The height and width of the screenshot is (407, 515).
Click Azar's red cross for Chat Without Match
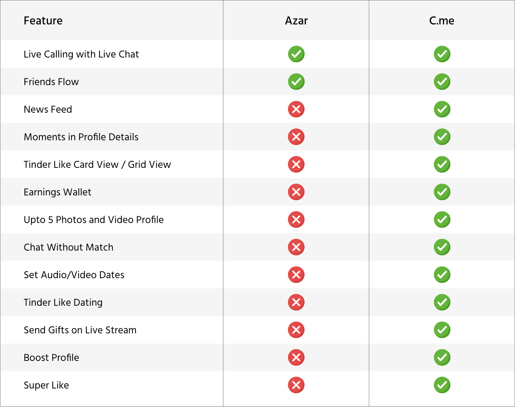click(296, 247)
